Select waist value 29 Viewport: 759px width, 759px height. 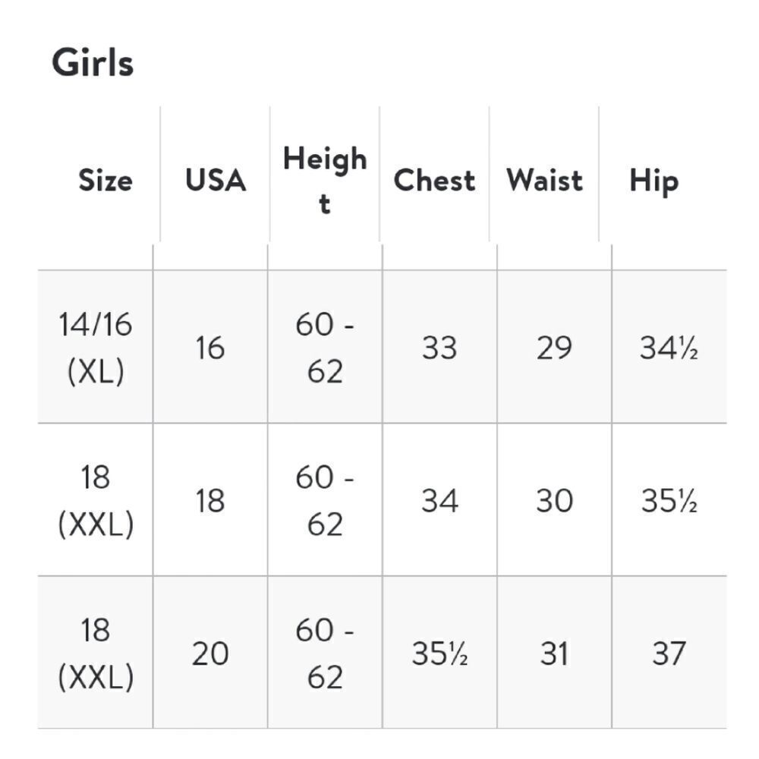coord(554,348)
